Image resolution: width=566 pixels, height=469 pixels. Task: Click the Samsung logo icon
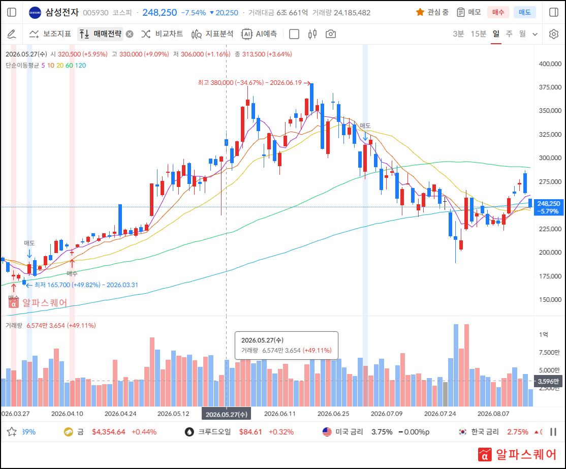[x=35, y=13]
